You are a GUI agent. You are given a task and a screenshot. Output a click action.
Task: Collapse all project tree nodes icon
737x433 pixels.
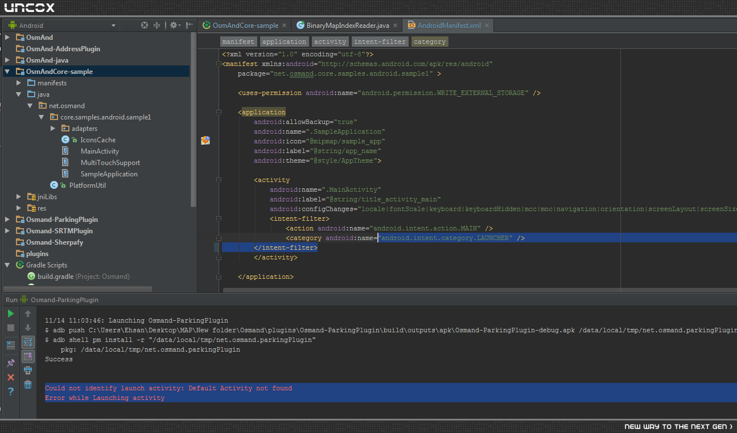pos(157,25)
